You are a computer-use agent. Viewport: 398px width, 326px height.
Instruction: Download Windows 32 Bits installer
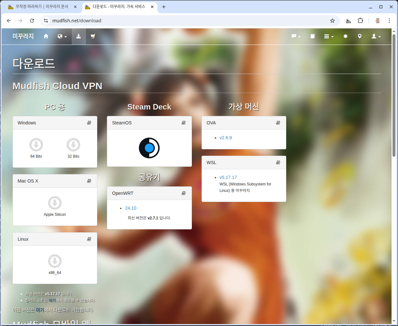[x=73, y=145]
